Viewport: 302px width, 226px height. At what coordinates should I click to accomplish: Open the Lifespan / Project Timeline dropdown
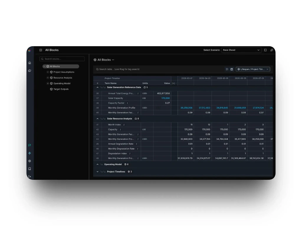(253, 69)
